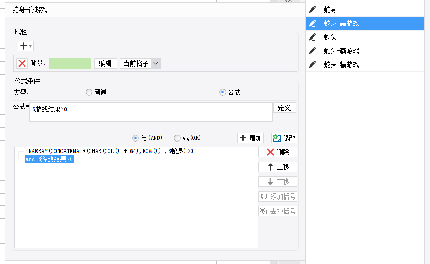Click the pencil icon for 蛇身-赢游戏
Image resolution: width=430 pixels, height=264 pixels.
click(313, 23)
